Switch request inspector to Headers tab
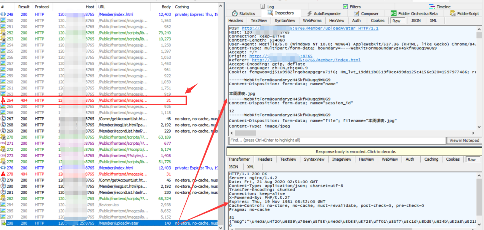The image size is (484, 230). (x=236, y=21)
